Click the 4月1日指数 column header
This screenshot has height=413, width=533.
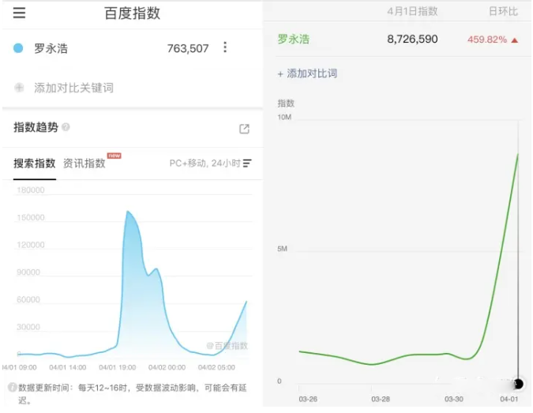(x=412, y=11)
